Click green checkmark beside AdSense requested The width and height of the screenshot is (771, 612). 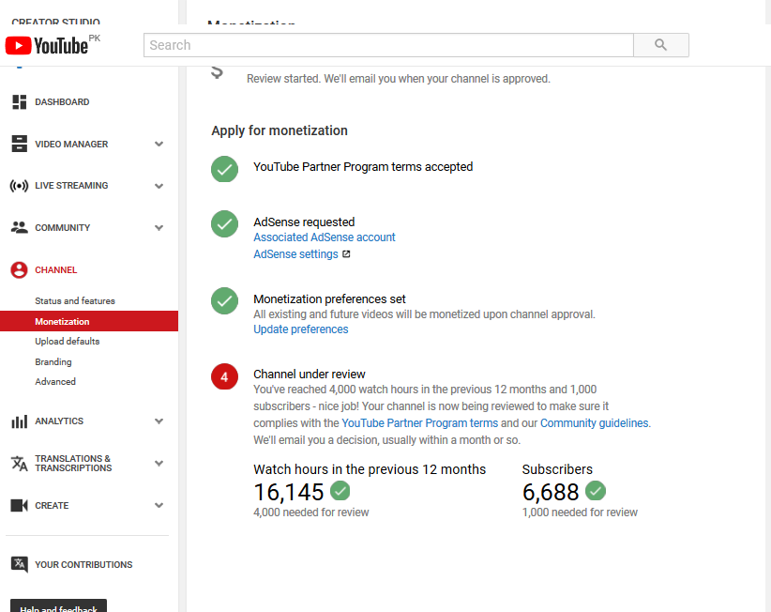(x=225, y=223)
